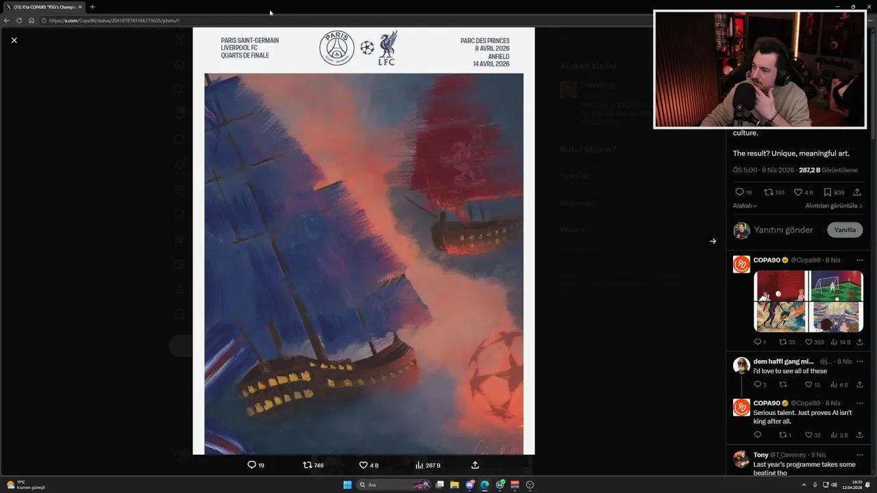Like the COPA90 reply with 355 likes
This screenshot has width=877, height=493.
coord(808,342)
